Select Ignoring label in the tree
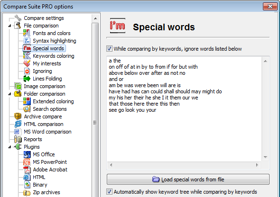Screen dimensions: 280x197 (x=42, y=71)
